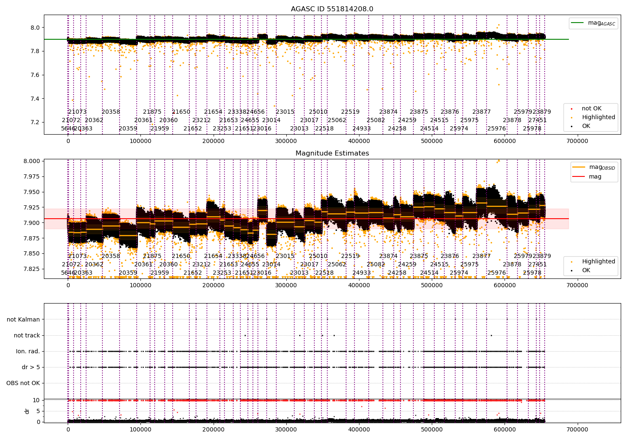Click obsid label 20359 in middle plot

[x=128, y=273]
